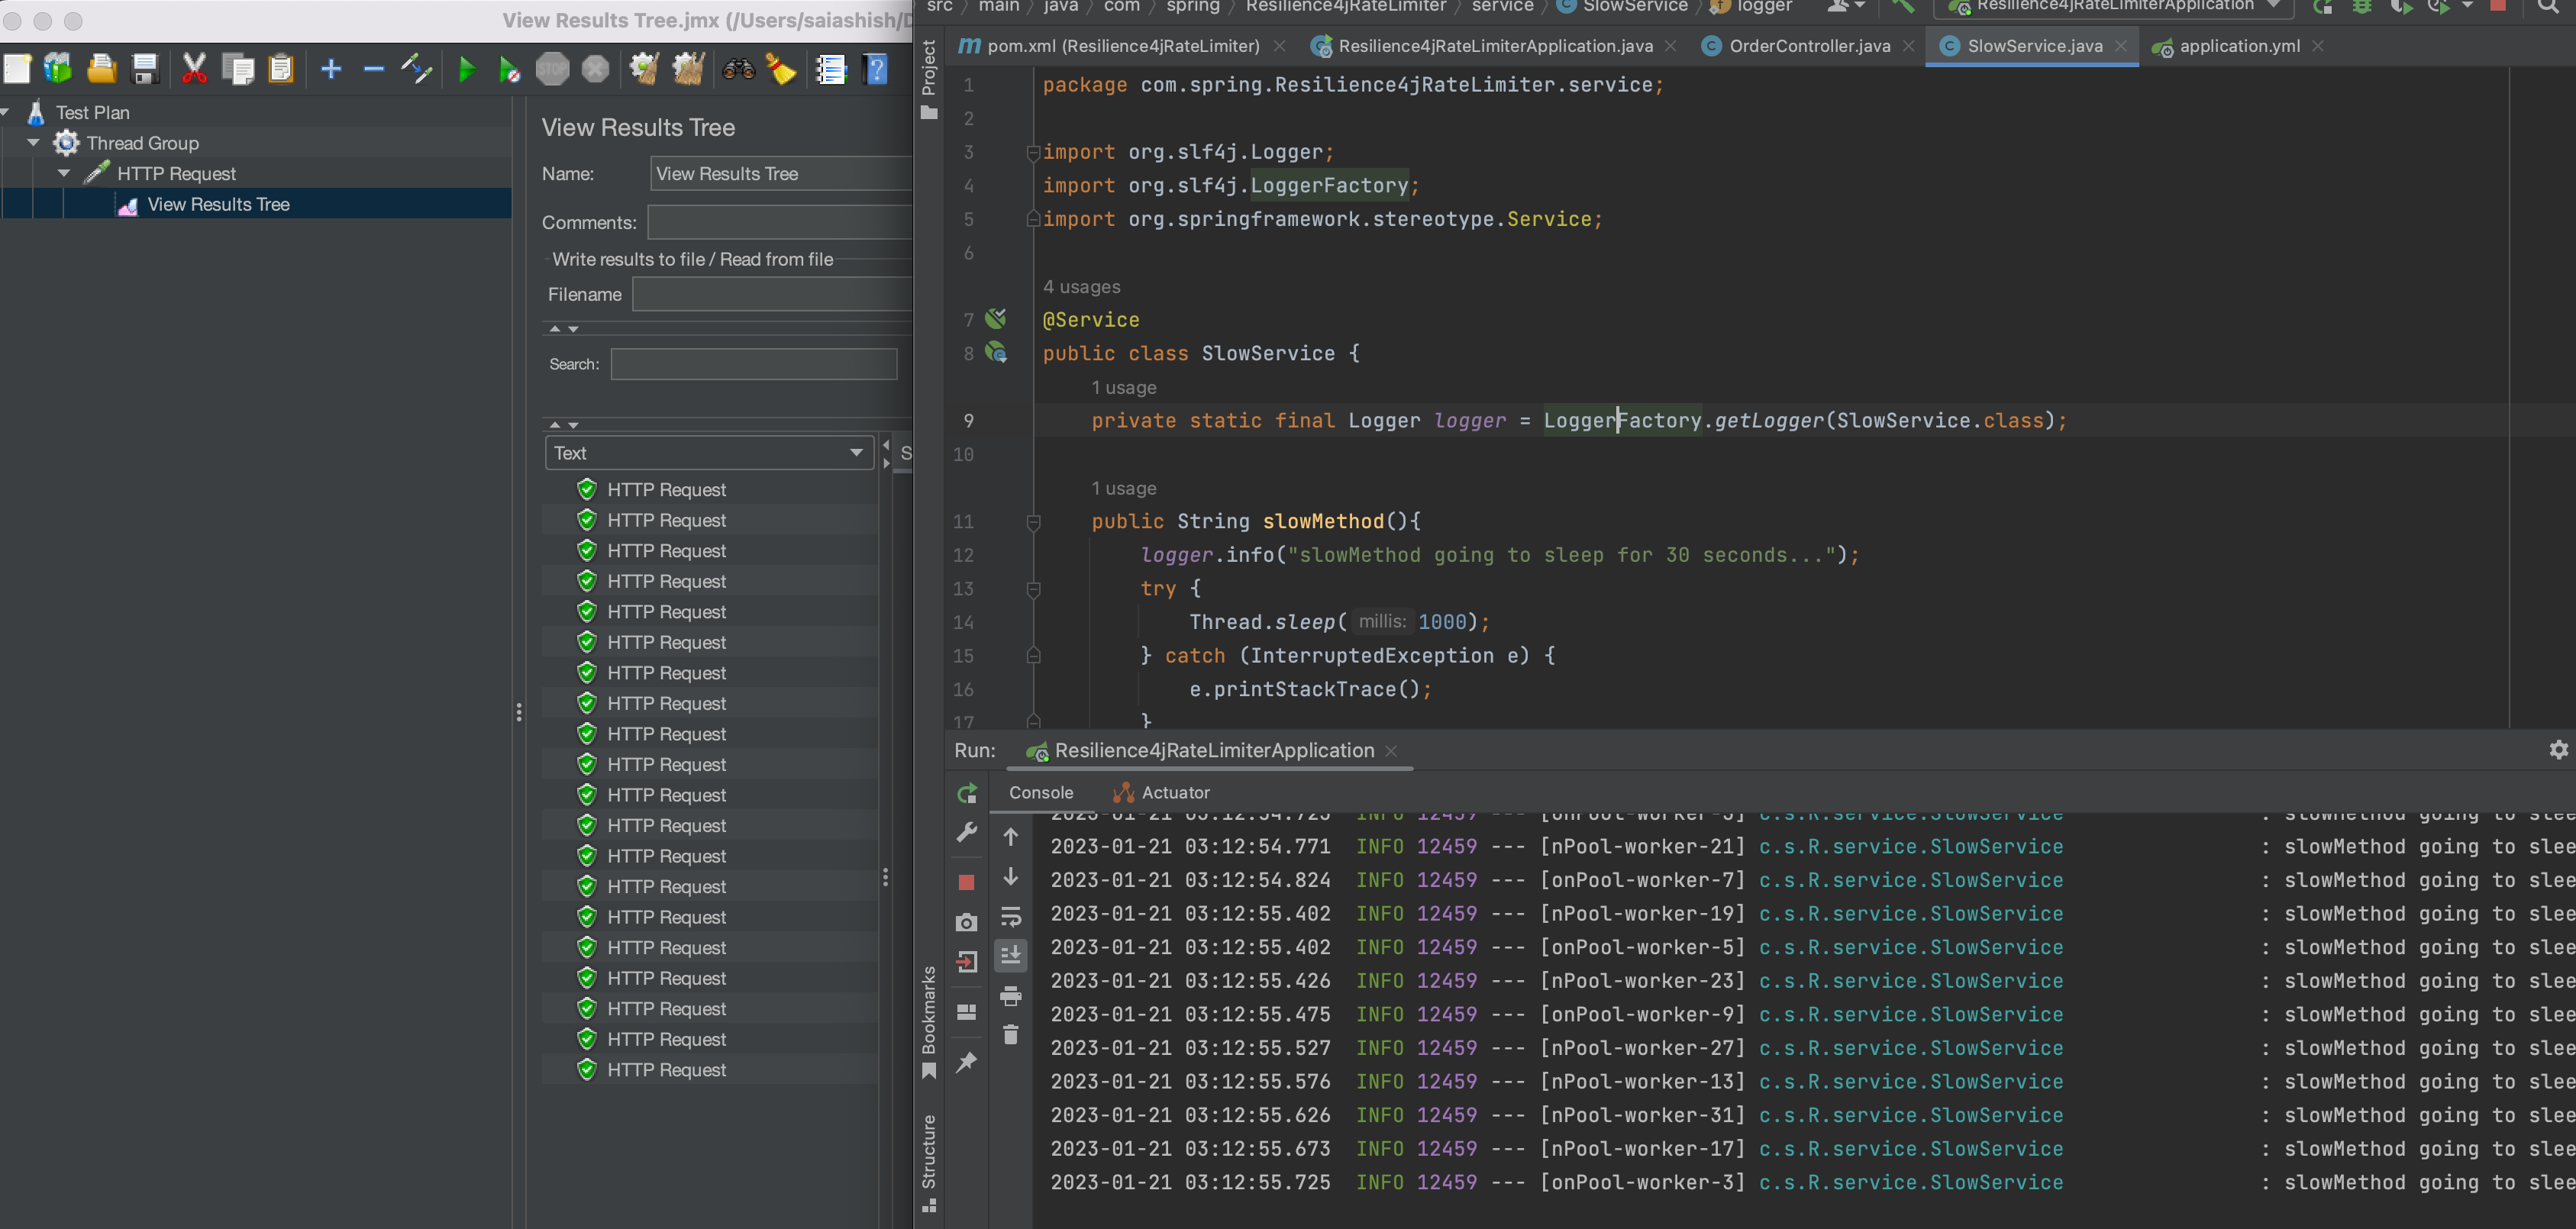Switch to the Actuator tab in Run panel
2576x1229 pixels.
point(1175,792)
